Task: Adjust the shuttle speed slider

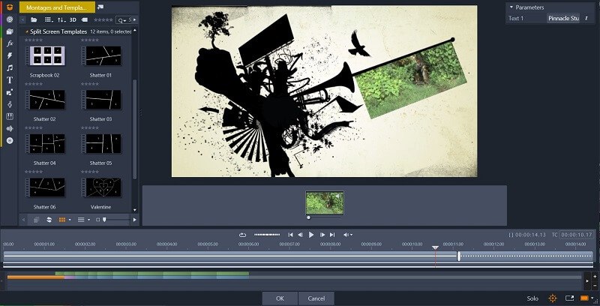Action: [267, 235]
